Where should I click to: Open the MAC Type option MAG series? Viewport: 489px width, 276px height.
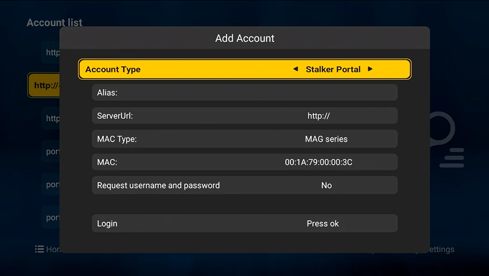click(245, 139)
